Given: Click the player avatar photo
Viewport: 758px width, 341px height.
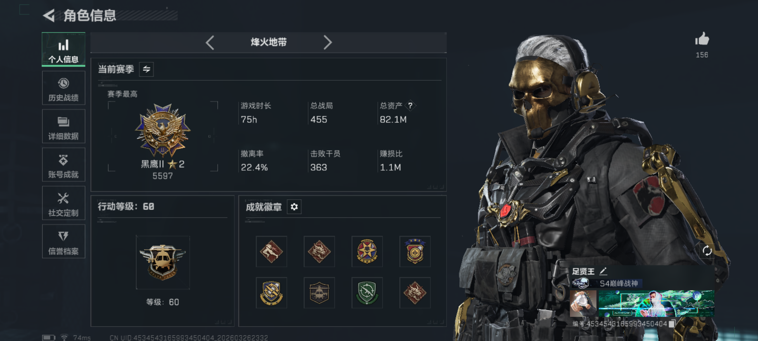Looking at the screenshot, I should (x=583, y=303).
